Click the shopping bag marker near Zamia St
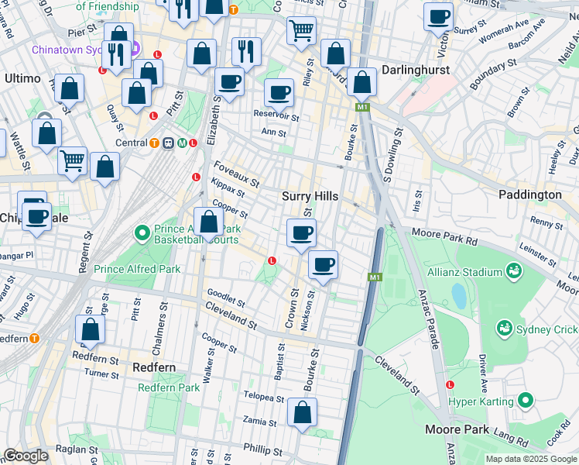Screen dimensions: 579x465 point(302,412)
